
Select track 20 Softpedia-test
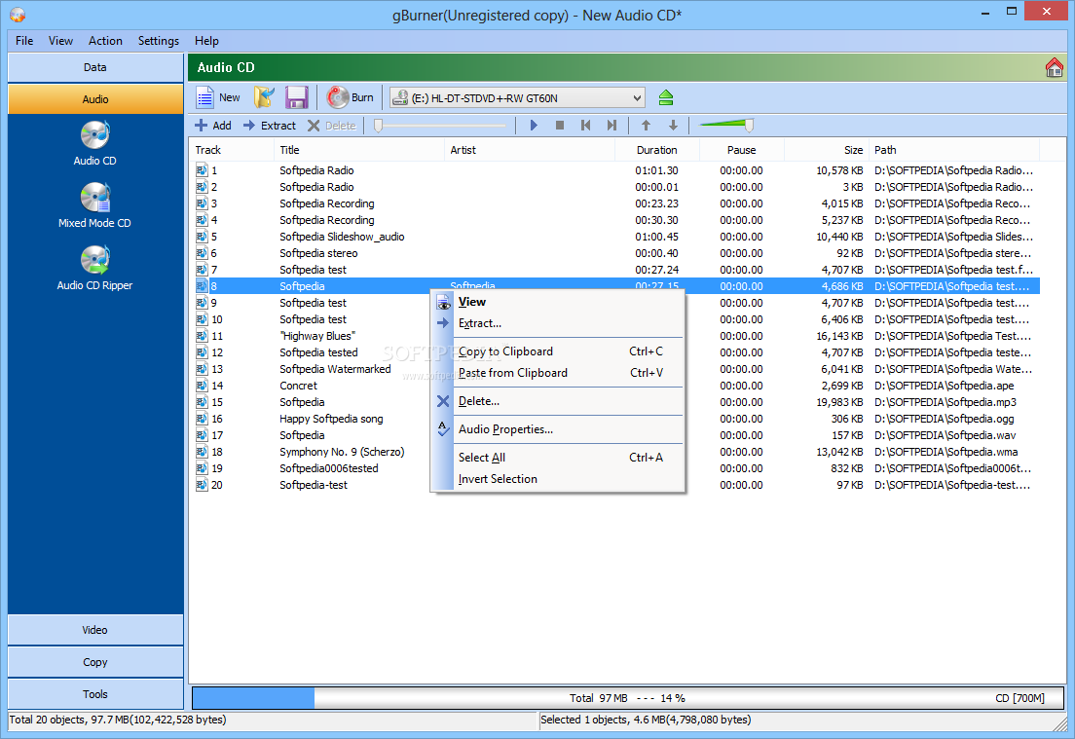click(x=615, y=485)
